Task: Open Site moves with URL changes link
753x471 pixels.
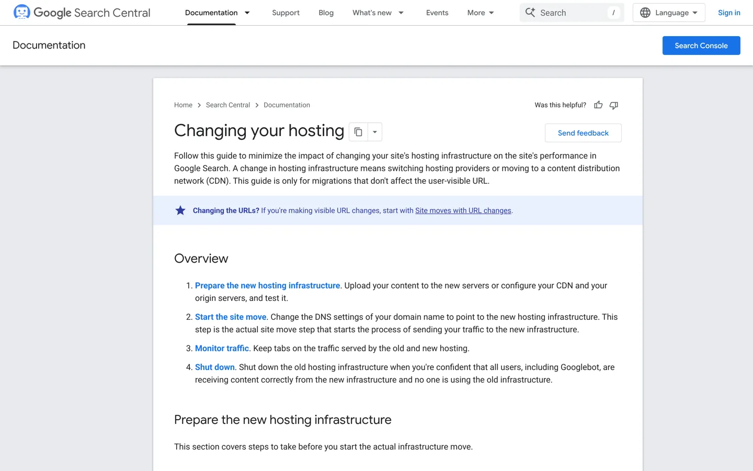Action: 463,210
